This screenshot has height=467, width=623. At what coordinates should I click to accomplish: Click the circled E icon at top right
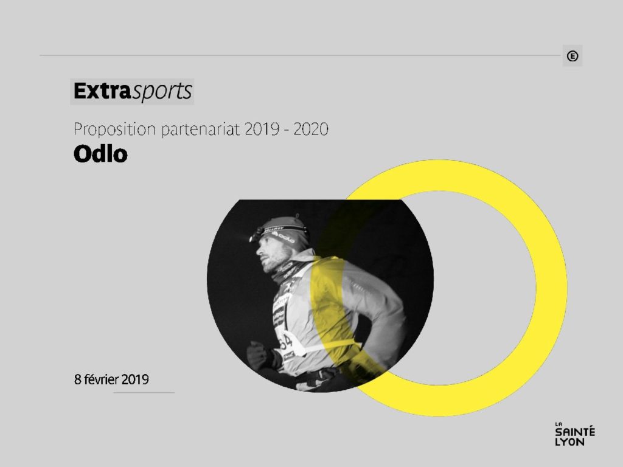[x=572, y=56]
